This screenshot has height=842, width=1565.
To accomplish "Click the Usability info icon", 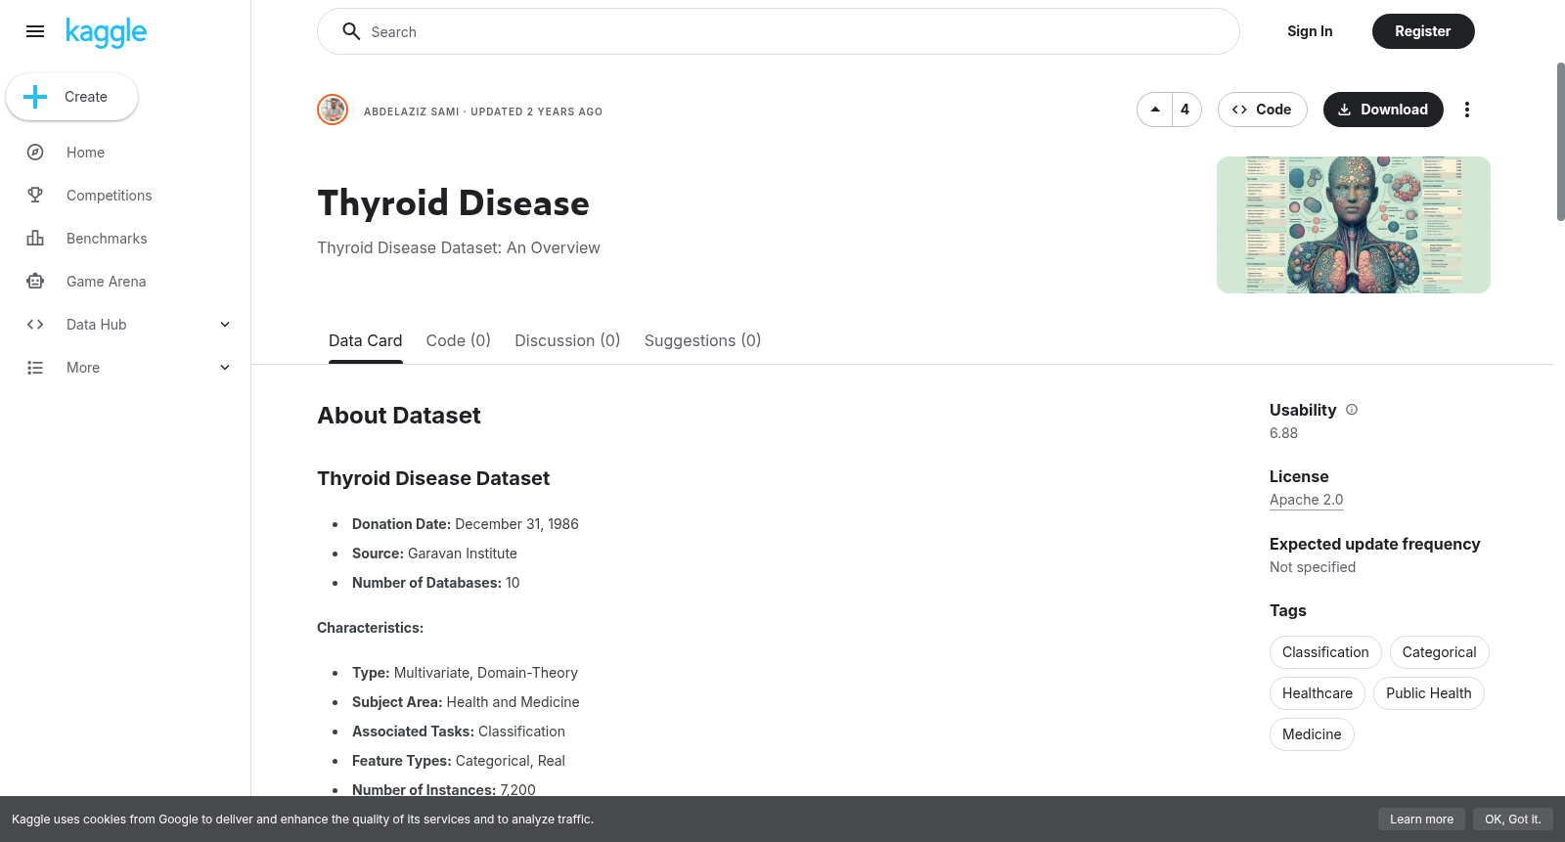I will tap(1352, 410).
